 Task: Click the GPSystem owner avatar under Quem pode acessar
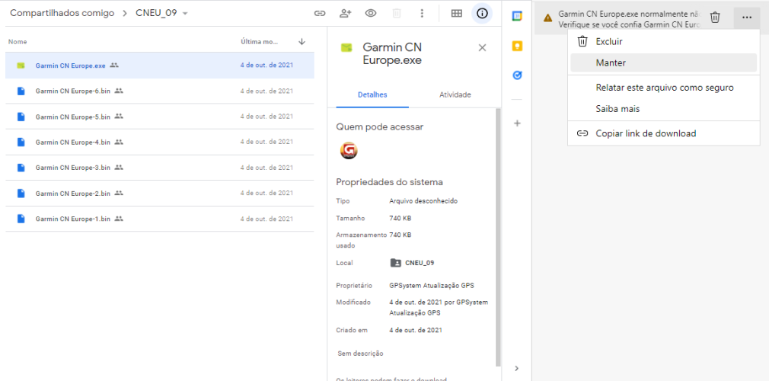(349, 150)
